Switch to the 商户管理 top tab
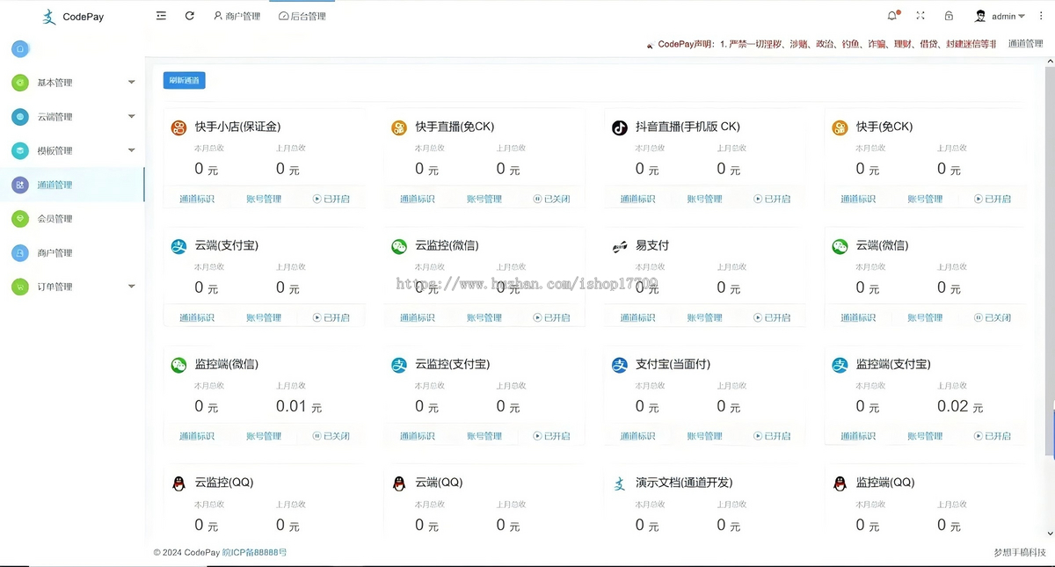Image resolution: width=1055 pixels, height=567 pixels. click(236, 16)
